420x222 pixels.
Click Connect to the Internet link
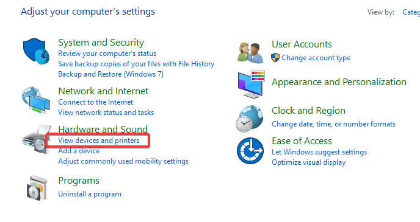point(95,102)
